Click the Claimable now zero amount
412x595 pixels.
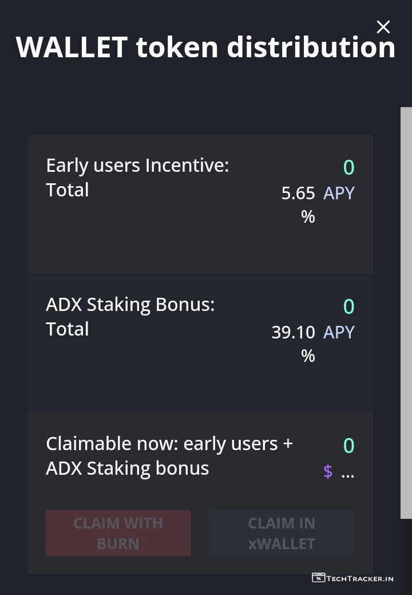pyautogui.click(x=348, y=446)
